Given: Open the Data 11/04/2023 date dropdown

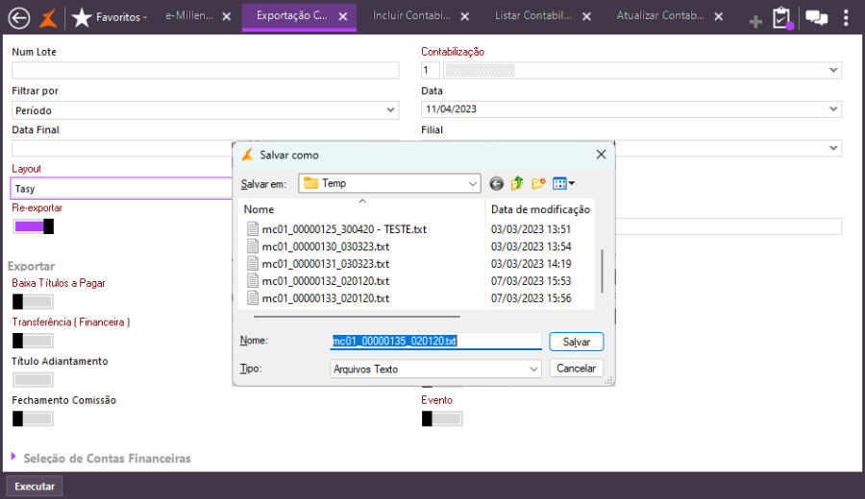Looking at the screenshot, I should pyautogui.click(x=833, y=109).
